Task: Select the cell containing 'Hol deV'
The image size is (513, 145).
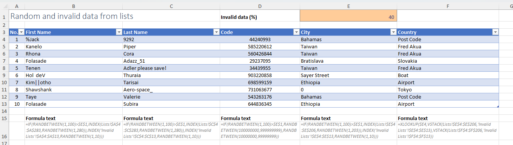Action: click(x=73, y=76)
